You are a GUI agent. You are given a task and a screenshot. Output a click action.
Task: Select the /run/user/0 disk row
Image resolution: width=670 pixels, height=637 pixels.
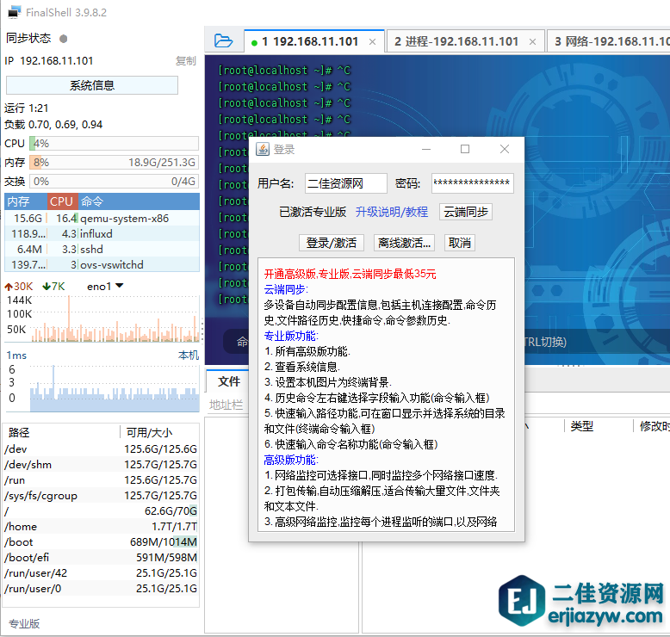tap(101, 589)
